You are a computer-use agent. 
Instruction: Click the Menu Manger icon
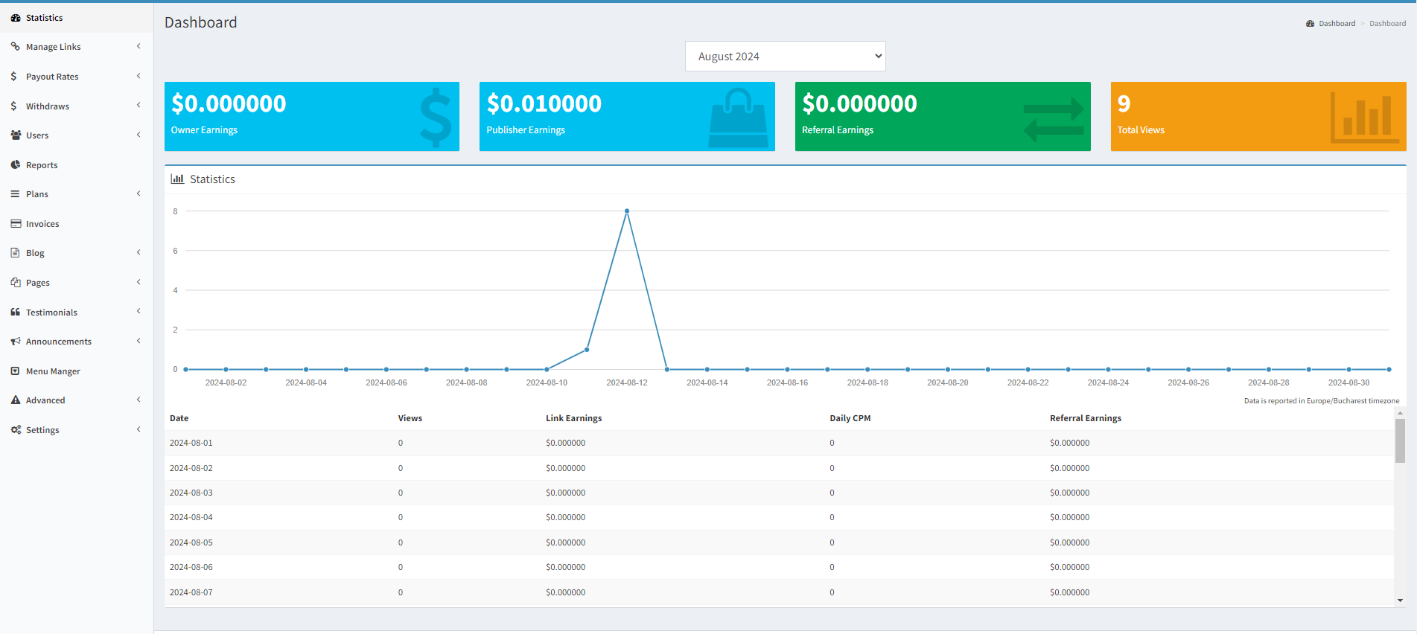[16, 371]
